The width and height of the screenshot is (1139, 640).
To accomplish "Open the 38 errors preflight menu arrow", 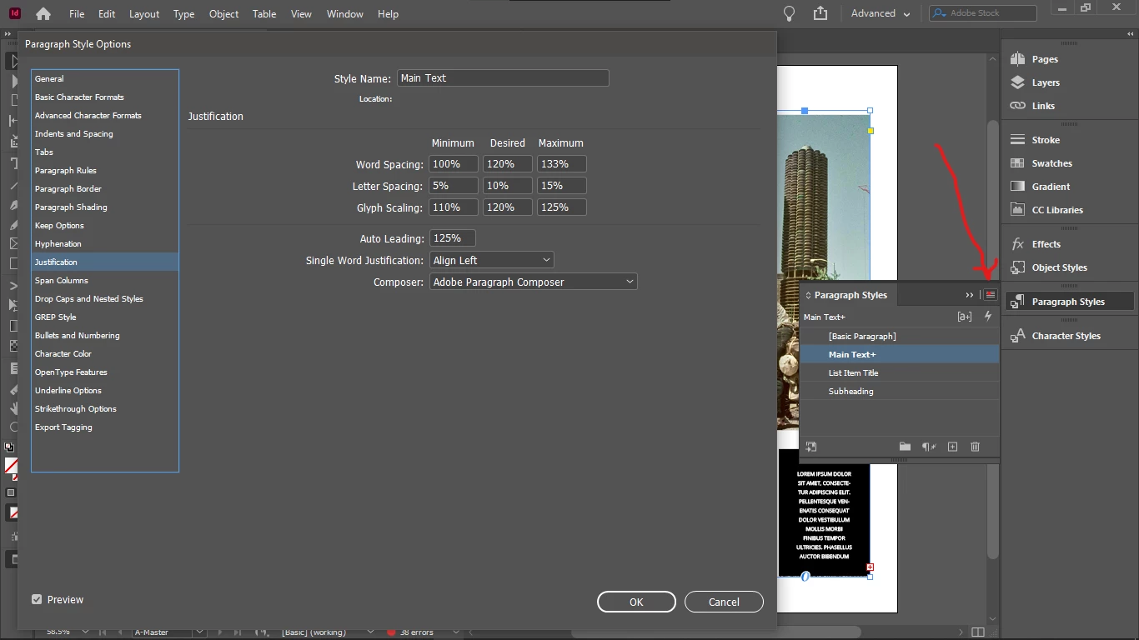I will [455, 632].
